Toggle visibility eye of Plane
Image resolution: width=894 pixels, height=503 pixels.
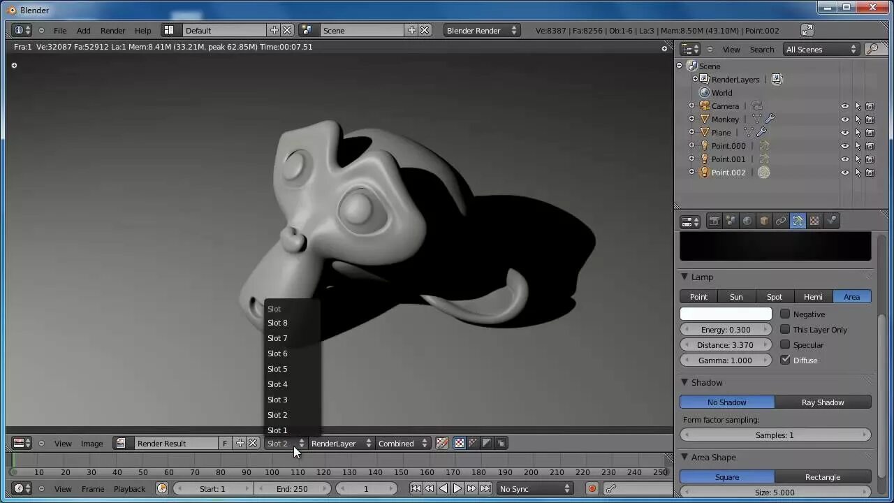(844, 133)
